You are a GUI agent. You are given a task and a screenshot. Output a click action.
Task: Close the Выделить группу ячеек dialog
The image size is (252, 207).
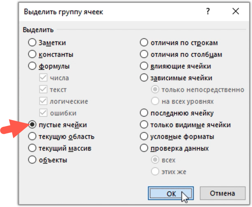coord(236,12)
